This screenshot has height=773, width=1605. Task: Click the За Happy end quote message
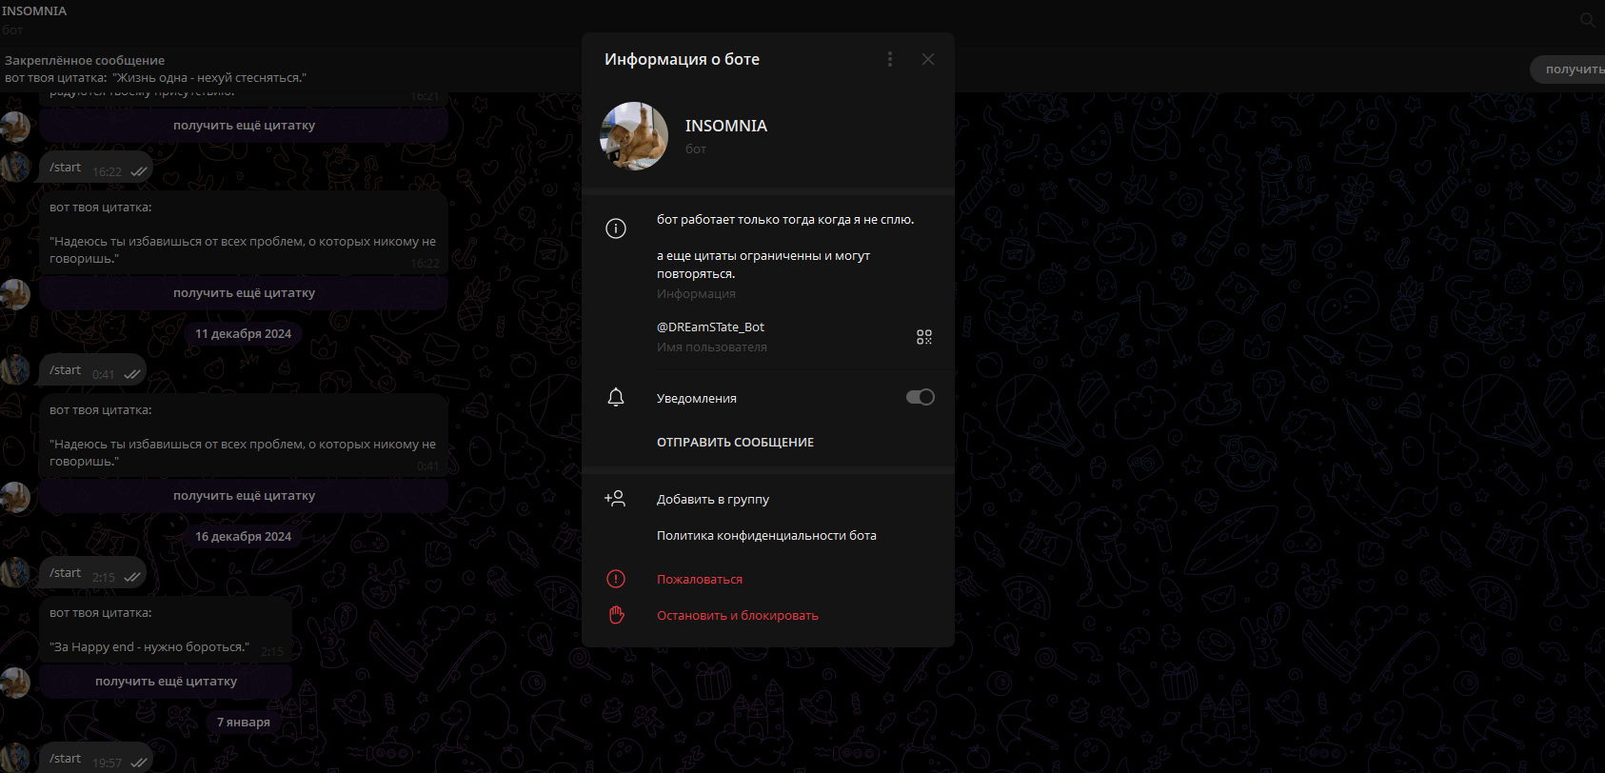(166, 630)
